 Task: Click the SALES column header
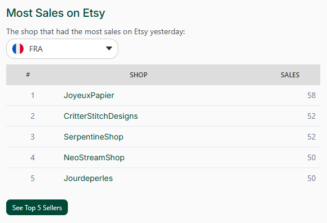[290, 75]
